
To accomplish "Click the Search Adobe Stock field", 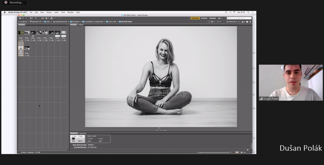I will tap(239, 18).
